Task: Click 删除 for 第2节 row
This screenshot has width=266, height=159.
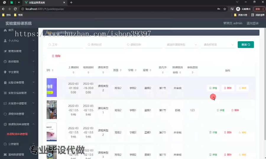Action: click(x=228, y=132)
